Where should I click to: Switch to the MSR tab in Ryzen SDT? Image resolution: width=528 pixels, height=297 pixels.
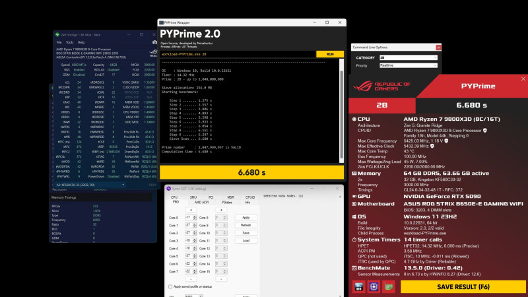coord(230,197)
